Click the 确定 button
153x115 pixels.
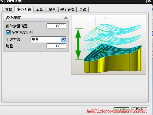[x=121, y=110]
